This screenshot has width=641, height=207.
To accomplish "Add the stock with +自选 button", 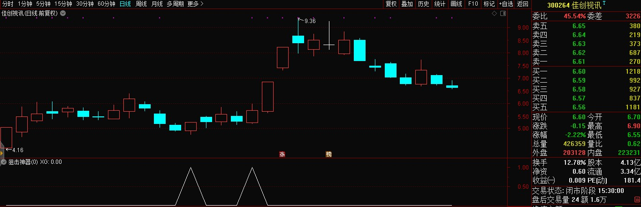I will coord(506,4).
